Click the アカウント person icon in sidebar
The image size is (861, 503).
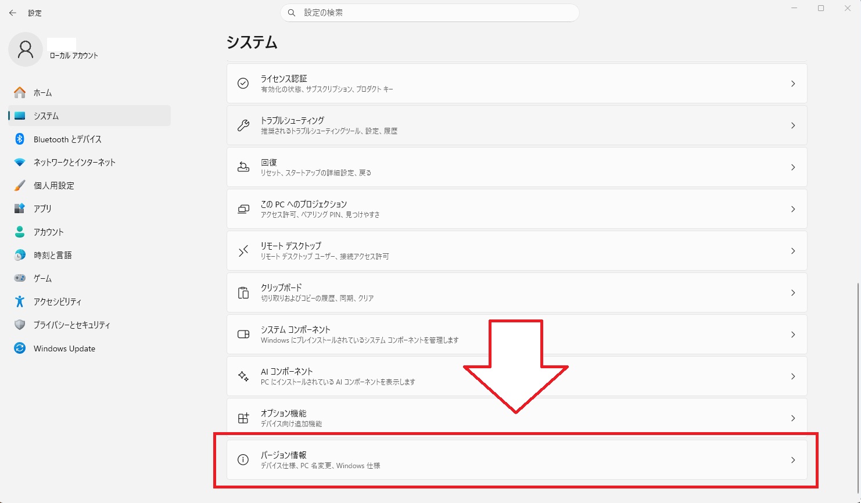point(20,232)
